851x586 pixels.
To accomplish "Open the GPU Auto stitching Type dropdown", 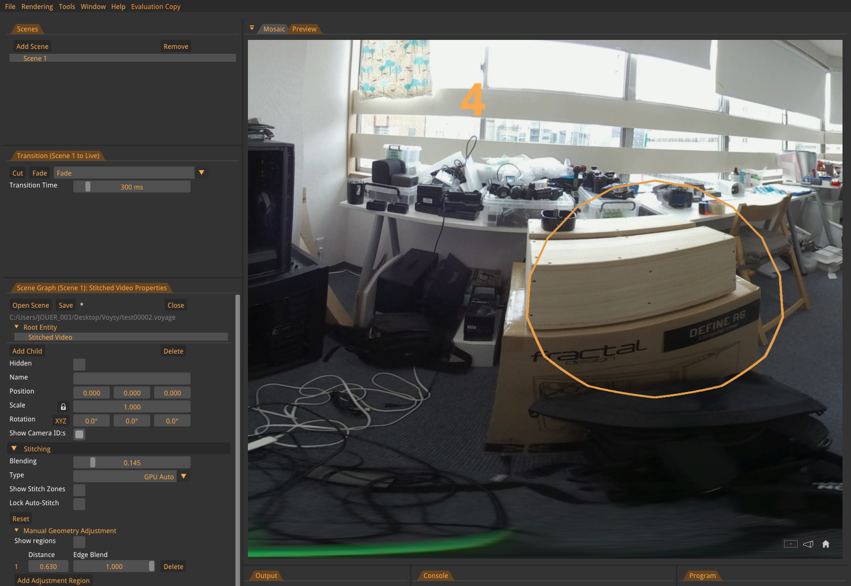I will coord(183,476).
